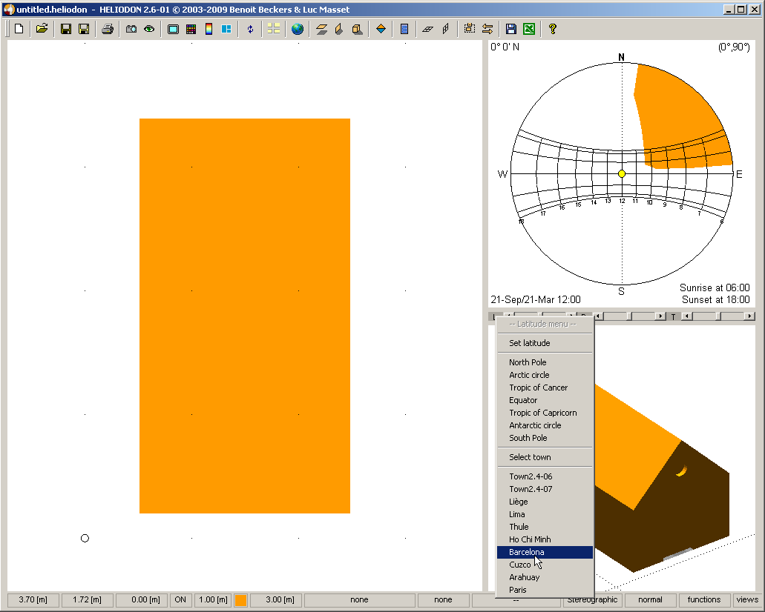Click the blue window-panes layout icon
Image resolution: width=765 pixels, height=612 pixels.
tap(226, 29)
